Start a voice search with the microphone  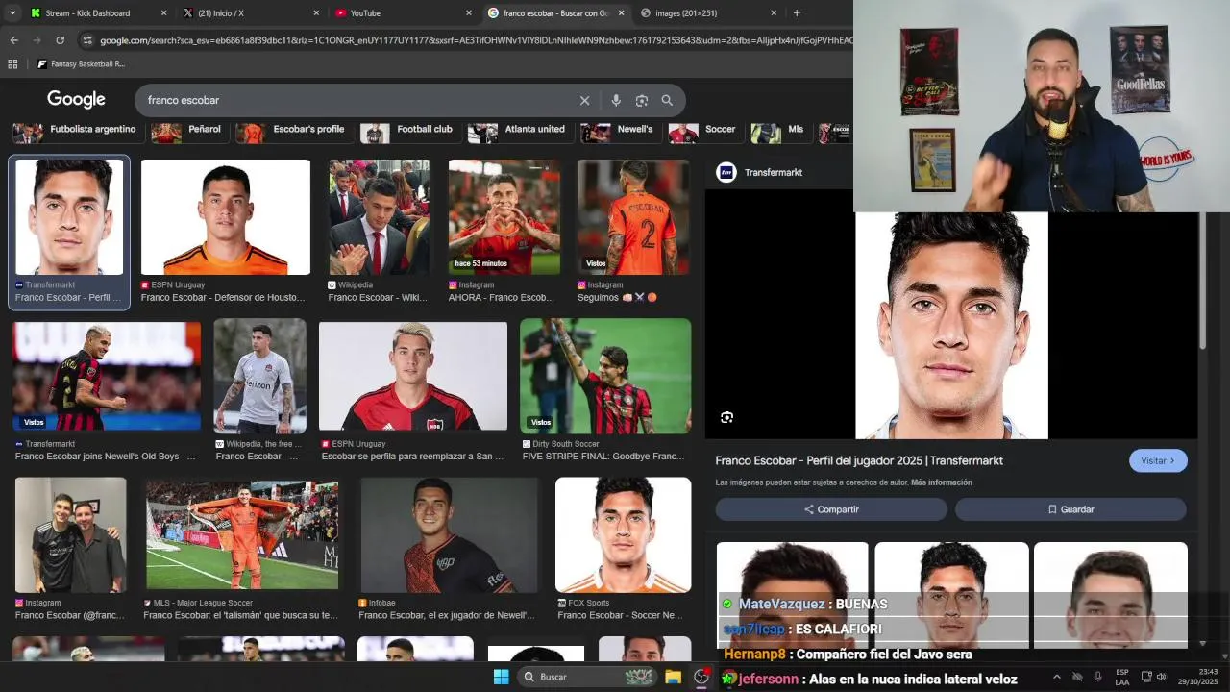[616, 100]
